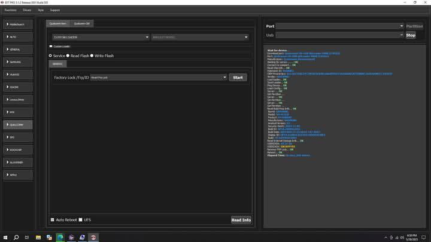Expand the ROCKCHIP sidebar section

(18, 150)
